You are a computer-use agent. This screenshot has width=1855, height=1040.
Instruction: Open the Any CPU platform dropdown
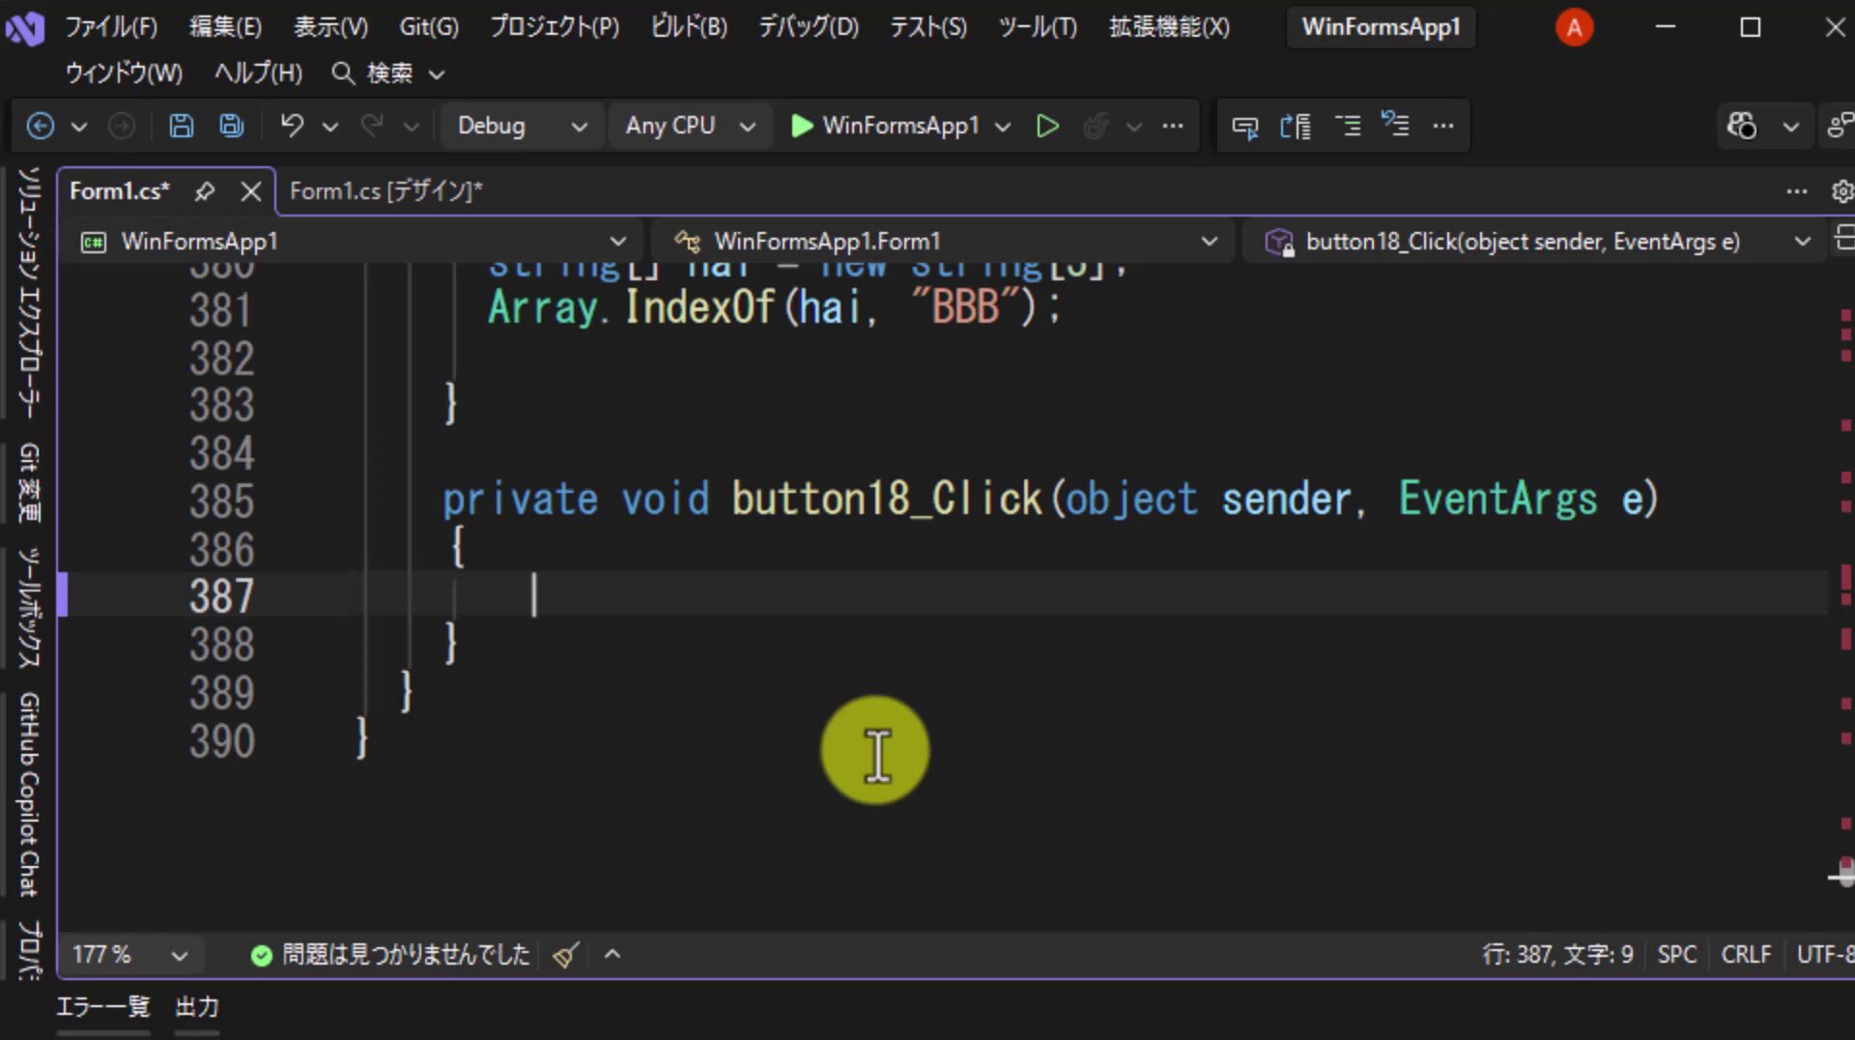pyautogui.click(x=690, y=126)
